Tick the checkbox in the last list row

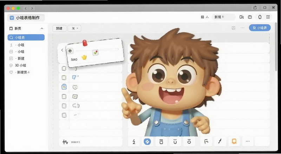64,115
